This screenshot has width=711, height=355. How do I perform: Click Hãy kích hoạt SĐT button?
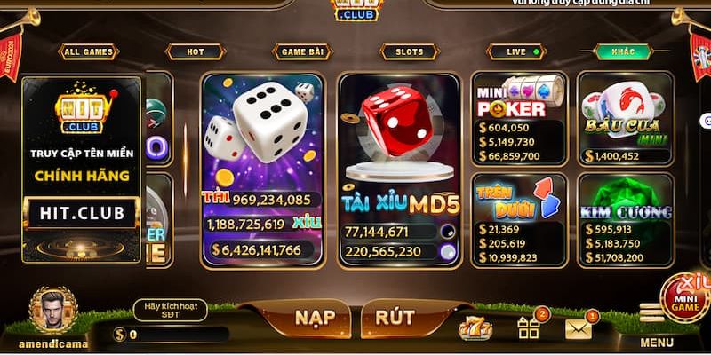point(171,310)
